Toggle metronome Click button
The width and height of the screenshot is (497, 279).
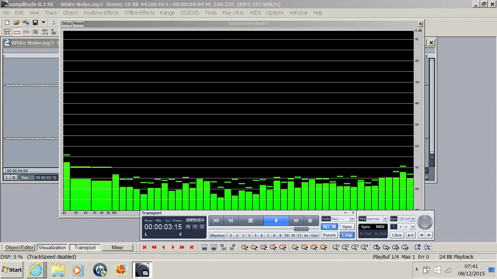pos(397,235)
